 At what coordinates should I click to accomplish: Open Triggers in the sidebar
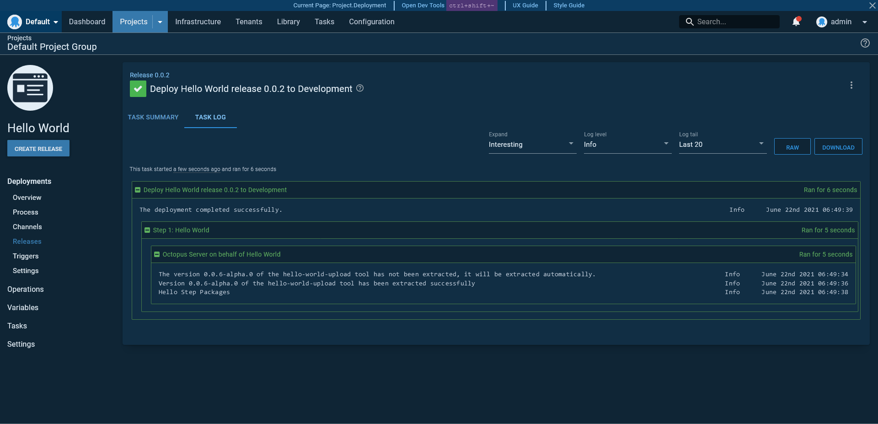(x=26, y=256)
